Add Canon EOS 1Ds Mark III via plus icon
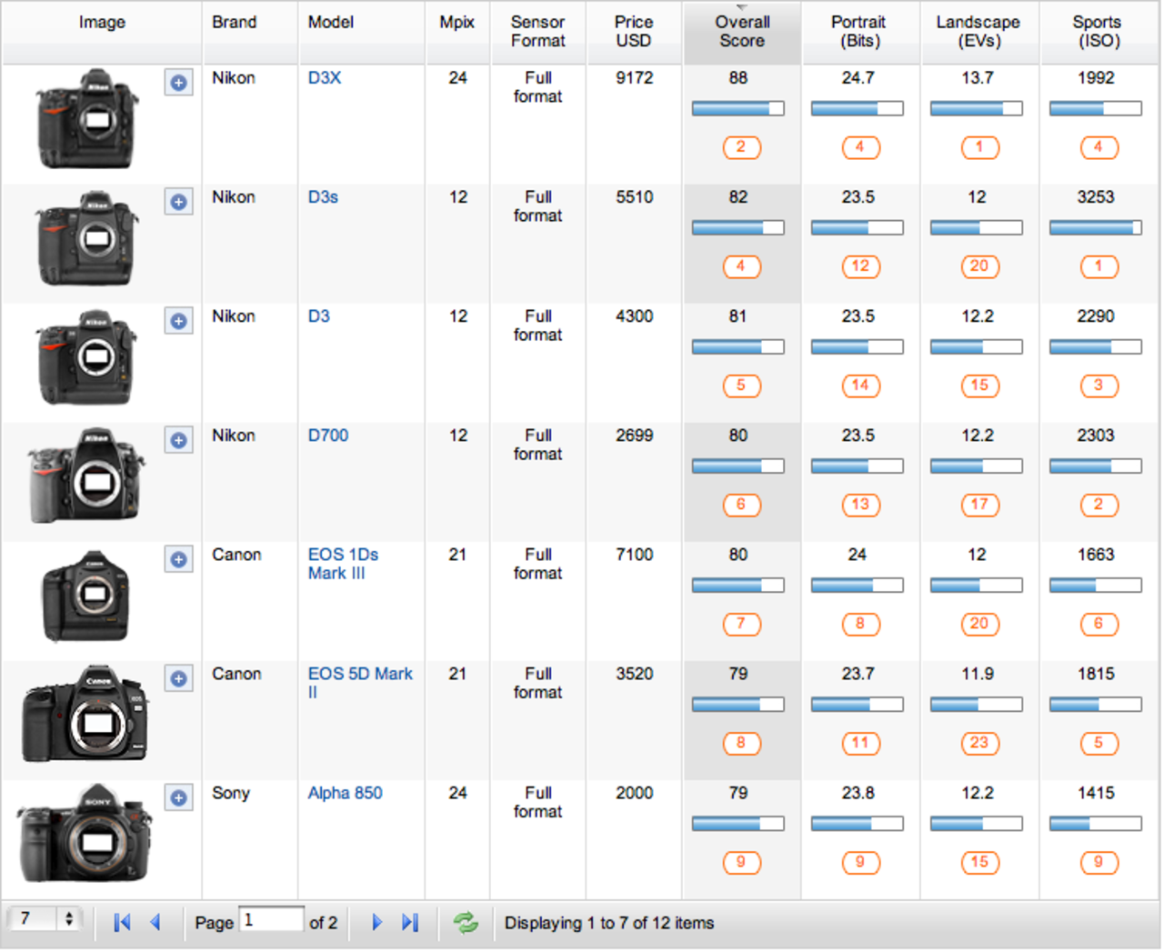The width and height of the screenshot is (1164, 952). [x=179, y=559]
